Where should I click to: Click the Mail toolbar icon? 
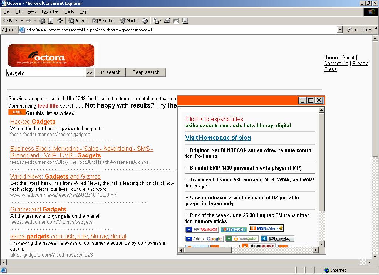click(157, 21)
